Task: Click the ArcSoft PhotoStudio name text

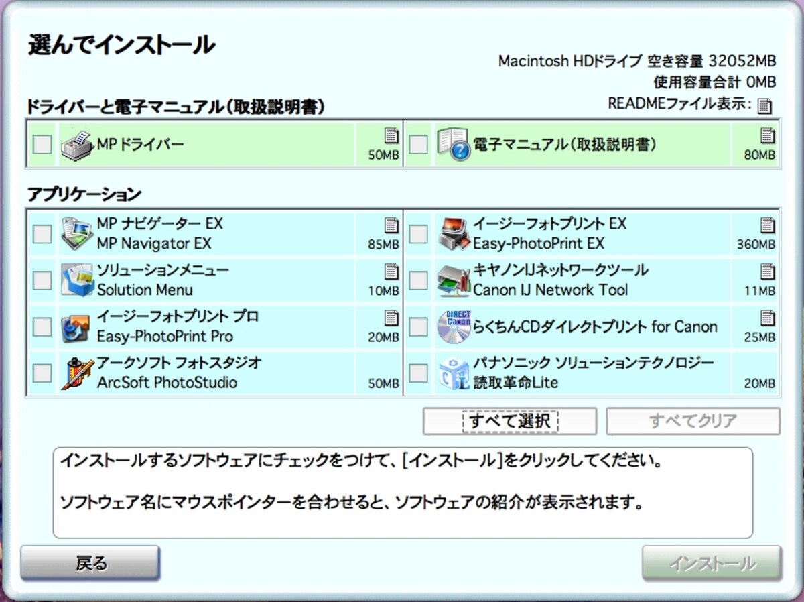Action: point(167,383)
